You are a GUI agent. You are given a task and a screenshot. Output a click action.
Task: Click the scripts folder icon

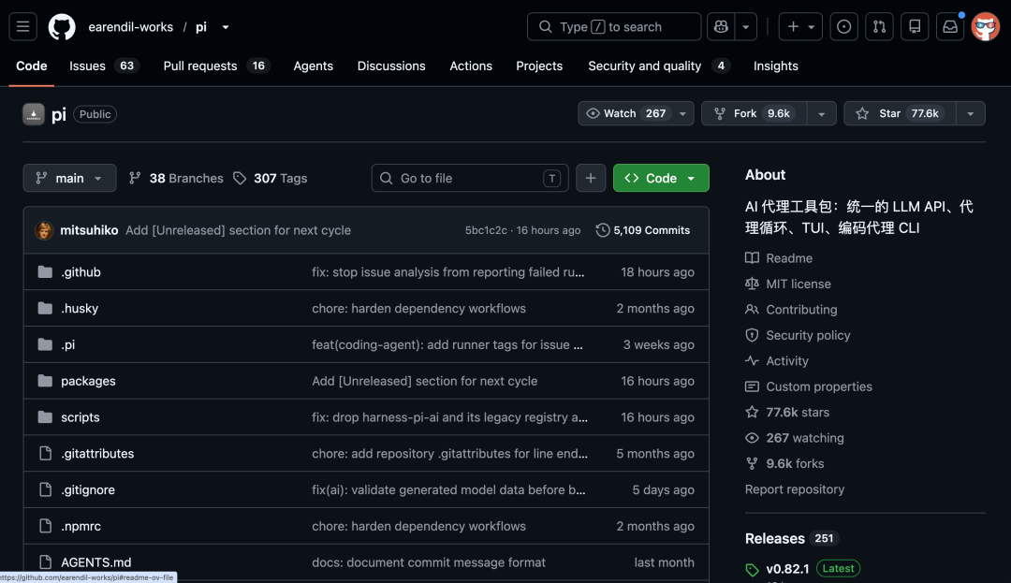click(45, 416)
